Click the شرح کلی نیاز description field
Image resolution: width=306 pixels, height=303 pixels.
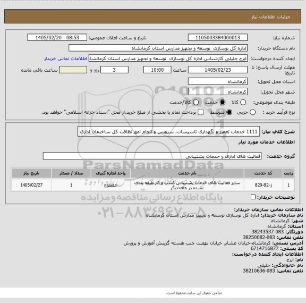(x=168, y=131)
